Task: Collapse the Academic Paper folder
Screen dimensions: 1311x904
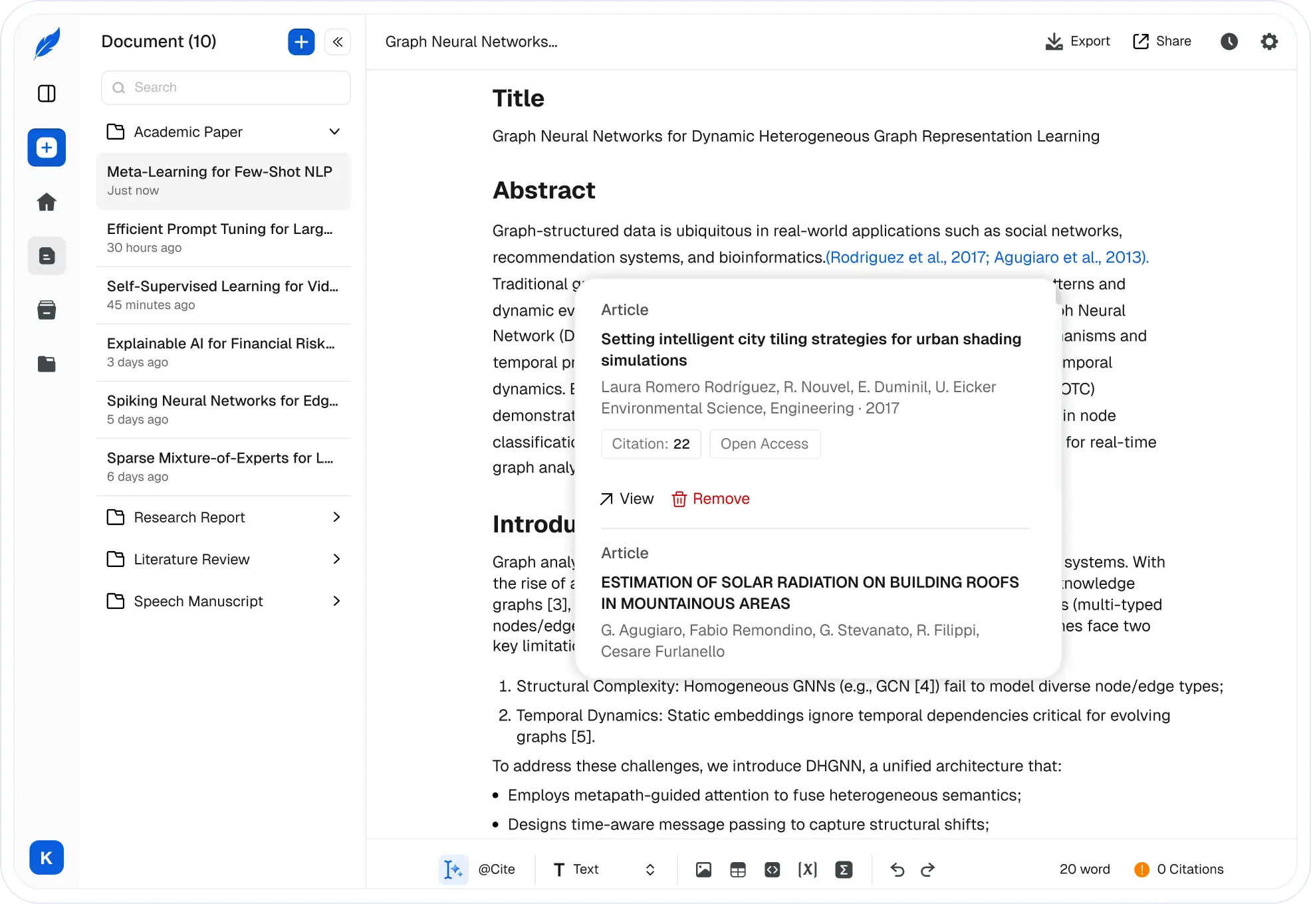Action: pos(334,132)
